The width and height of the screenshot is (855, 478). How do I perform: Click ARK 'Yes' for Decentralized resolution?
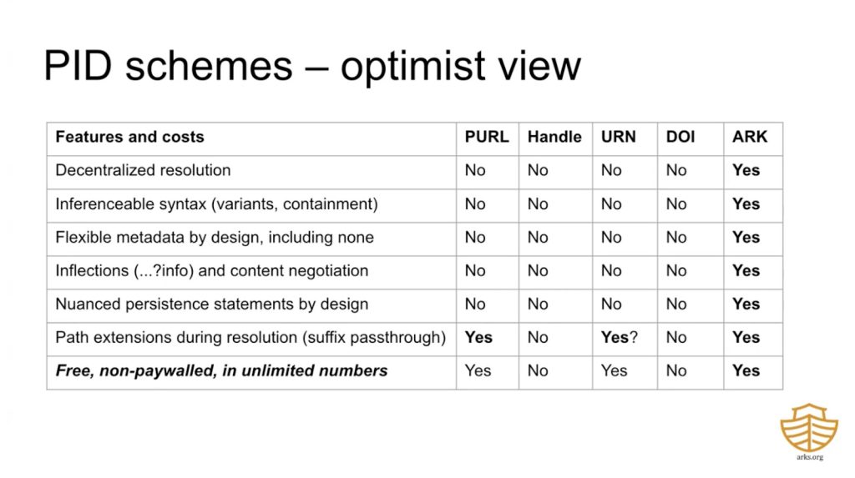(746, 170)
